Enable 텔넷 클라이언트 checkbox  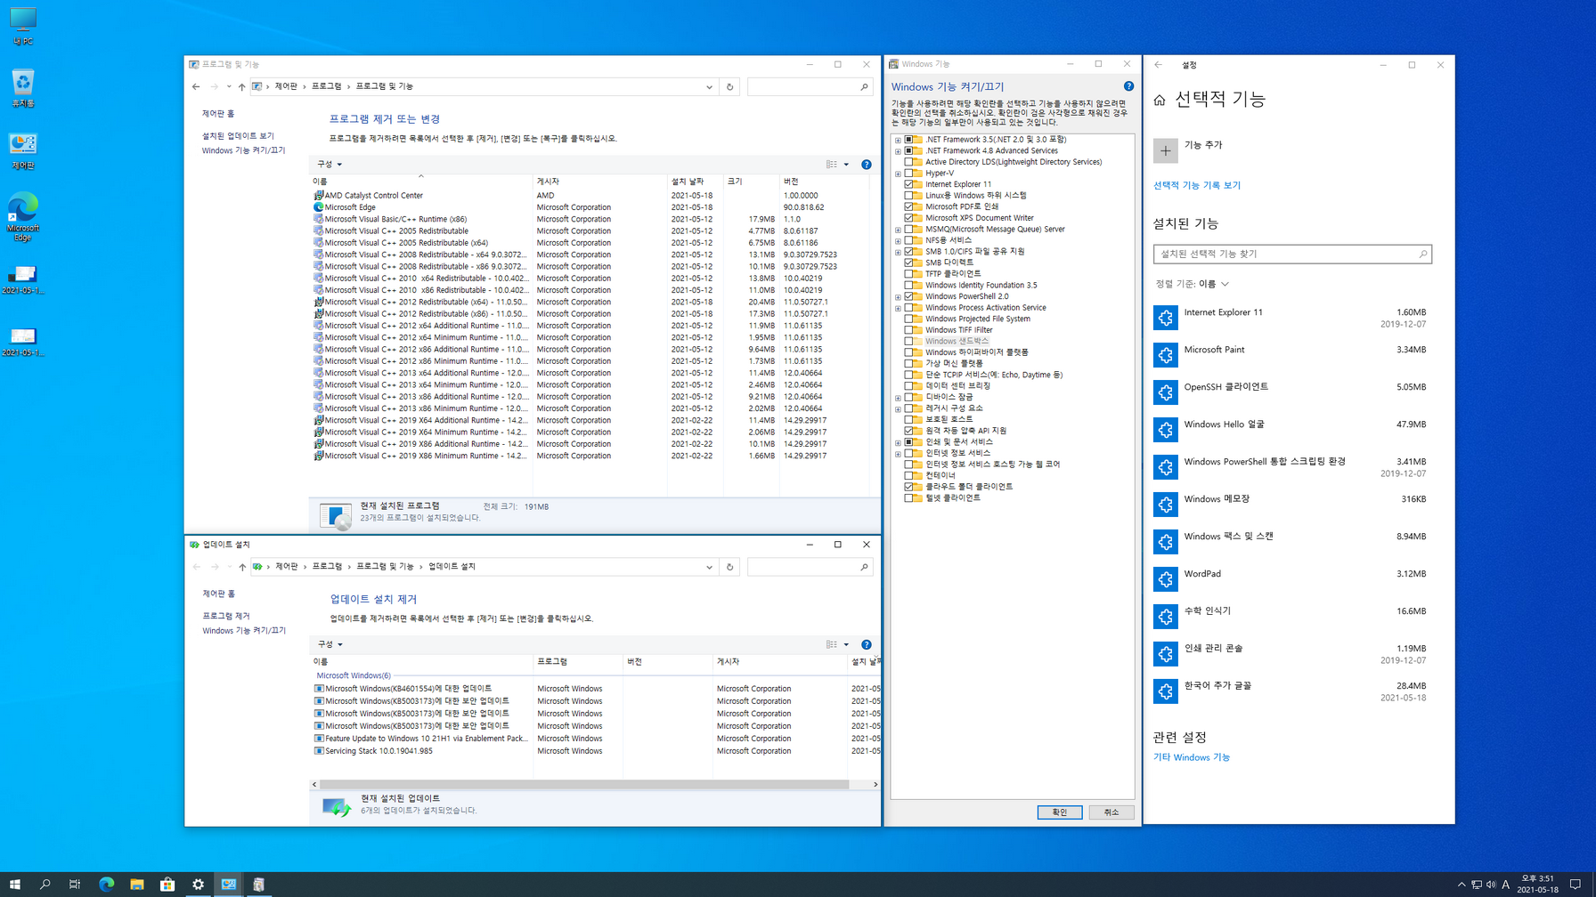coord(908,498)
